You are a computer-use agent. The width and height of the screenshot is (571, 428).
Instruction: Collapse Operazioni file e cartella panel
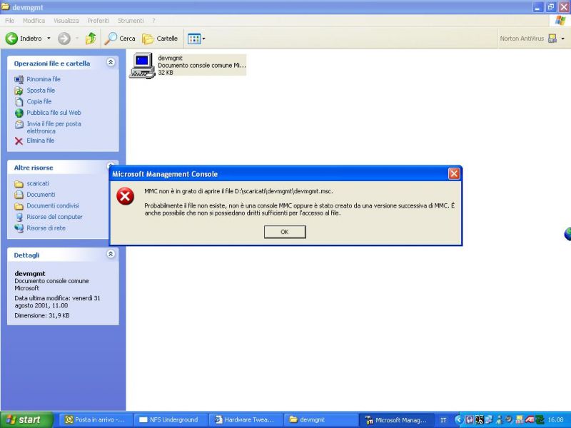[x=111, y=62]
